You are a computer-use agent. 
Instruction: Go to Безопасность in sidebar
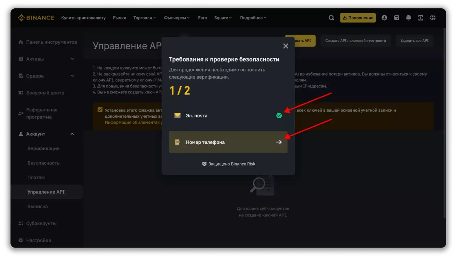[43, 163]
